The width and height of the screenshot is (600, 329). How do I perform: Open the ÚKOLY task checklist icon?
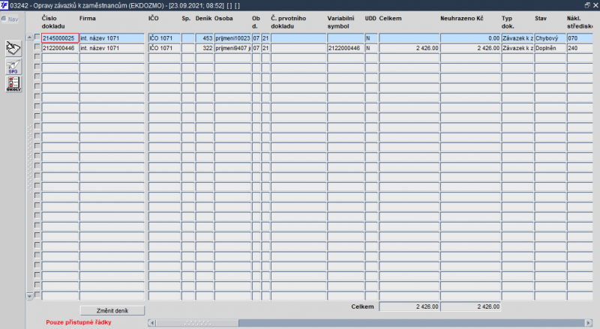[13, 84]
